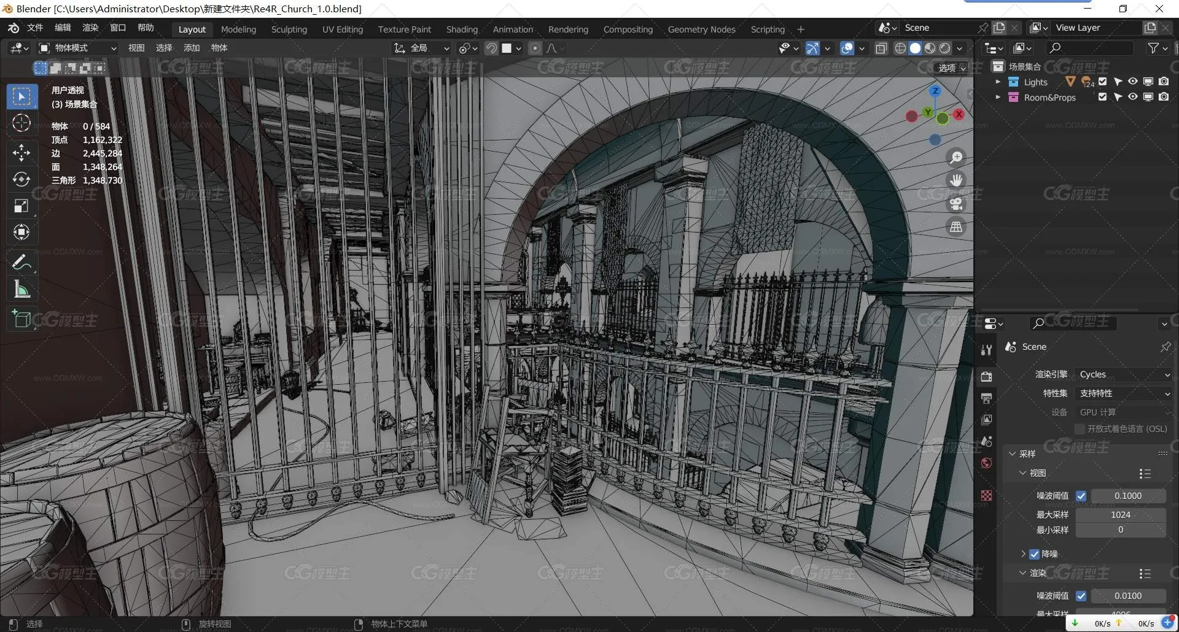The image size is (1179, 632).
Task: Toggle viewport overlays display button
Action: 847,48
